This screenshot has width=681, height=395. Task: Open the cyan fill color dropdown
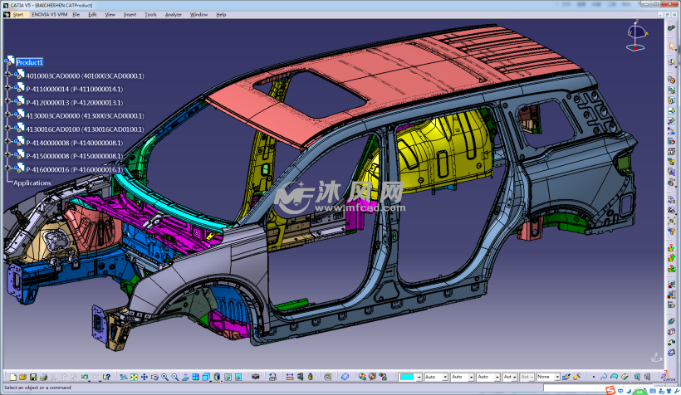[419, 378]
